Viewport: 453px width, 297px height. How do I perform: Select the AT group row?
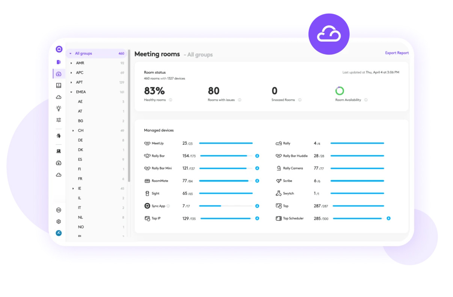click(97, 111)
